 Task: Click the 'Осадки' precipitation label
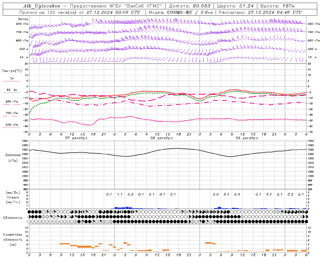coord(13,197)
